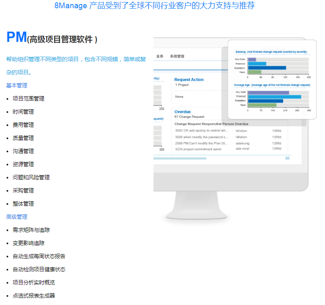
Task: Click the 1 Project text
Action: [182, 85]
